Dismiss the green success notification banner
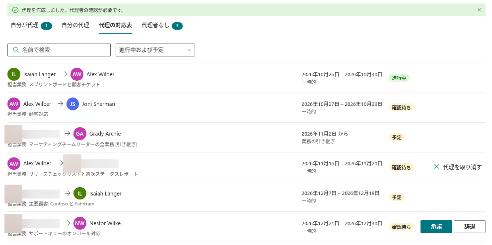Screen dimensions: 492x245 tap(479, 10)
